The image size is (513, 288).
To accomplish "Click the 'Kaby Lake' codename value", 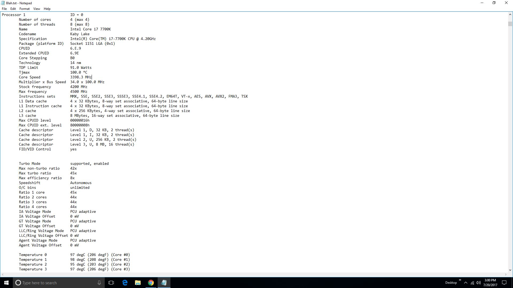I will pos(80,34).
